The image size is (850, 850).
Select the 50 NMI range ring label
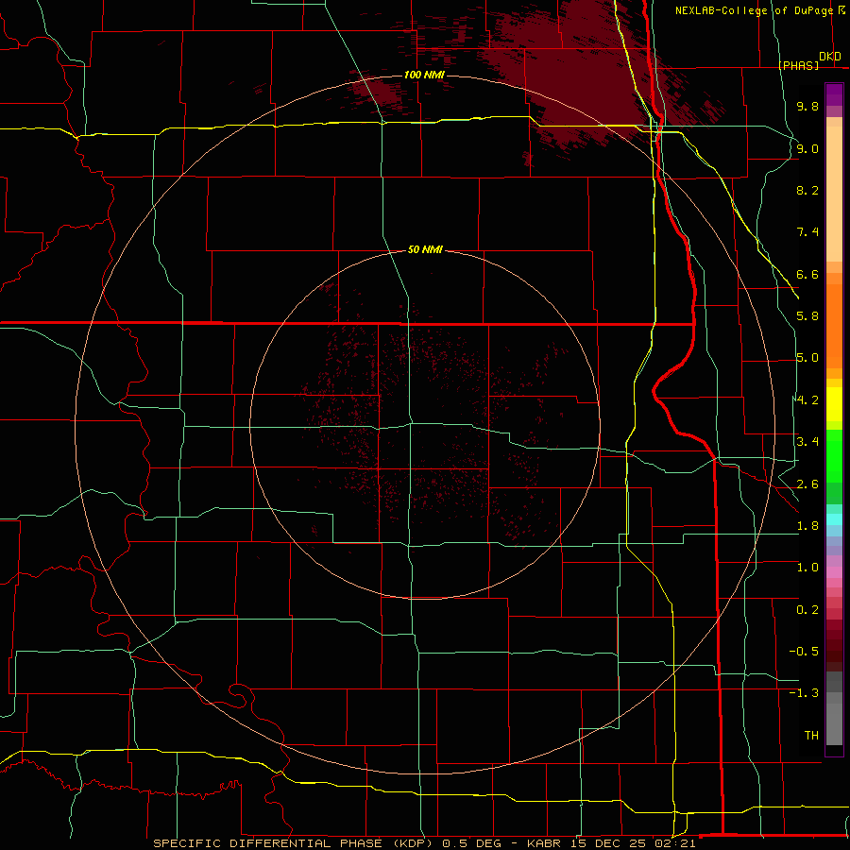pyautogui.click(x=425, y=250)
